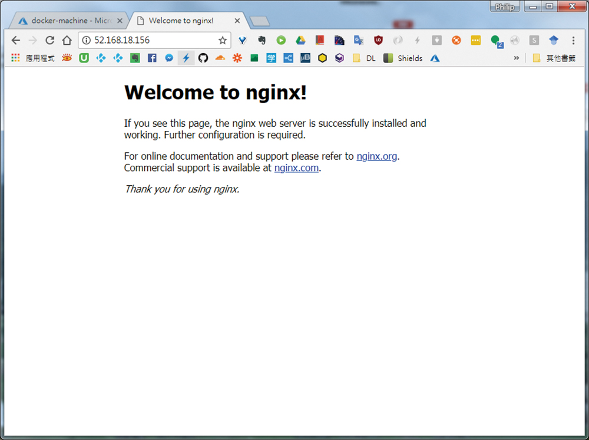
Task: Open the Google Translate extension
Action: 359,40
